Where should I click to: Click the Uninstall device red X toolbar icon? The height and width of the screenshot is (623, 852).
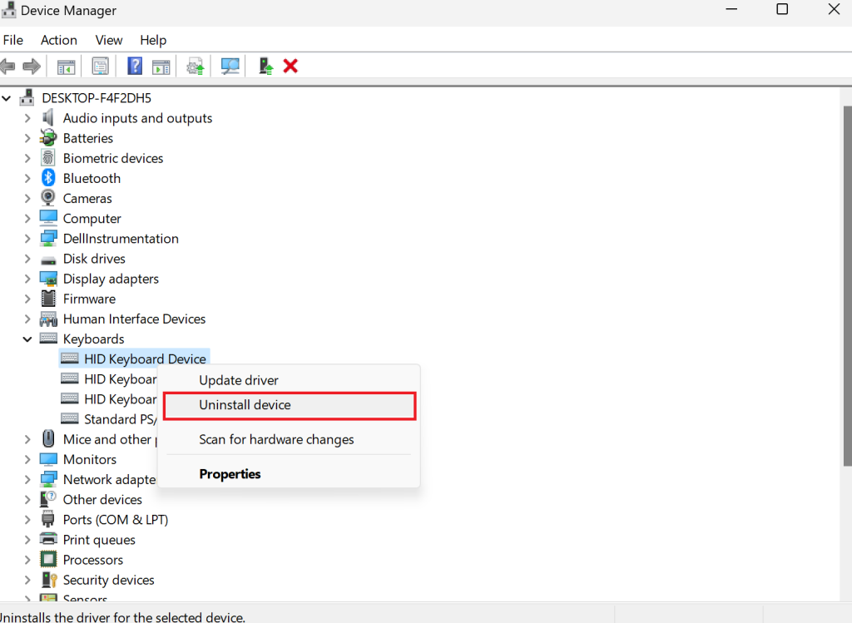(x=290, y=66)
